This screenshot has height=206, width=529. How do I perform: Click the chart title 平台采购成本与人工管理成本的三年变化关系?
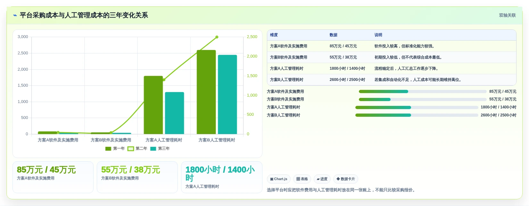(84, 15)
